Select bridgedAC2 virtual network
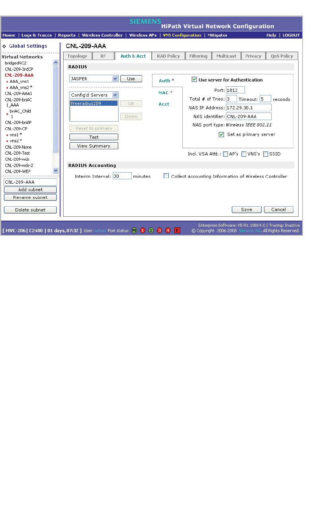 (x=15, y=63)
